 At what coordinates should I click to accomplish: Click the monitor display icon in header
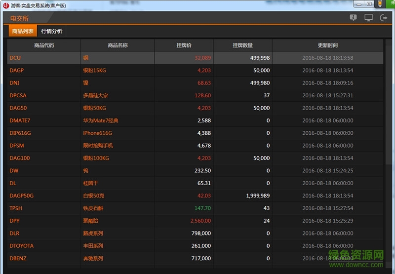(x=368, y=18)
